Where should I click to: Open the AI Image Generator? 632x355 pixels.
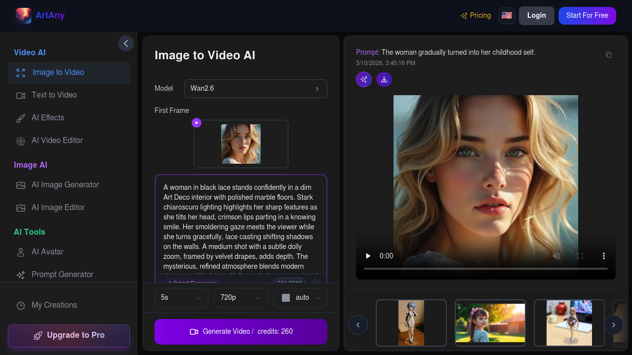coord(65,184)
